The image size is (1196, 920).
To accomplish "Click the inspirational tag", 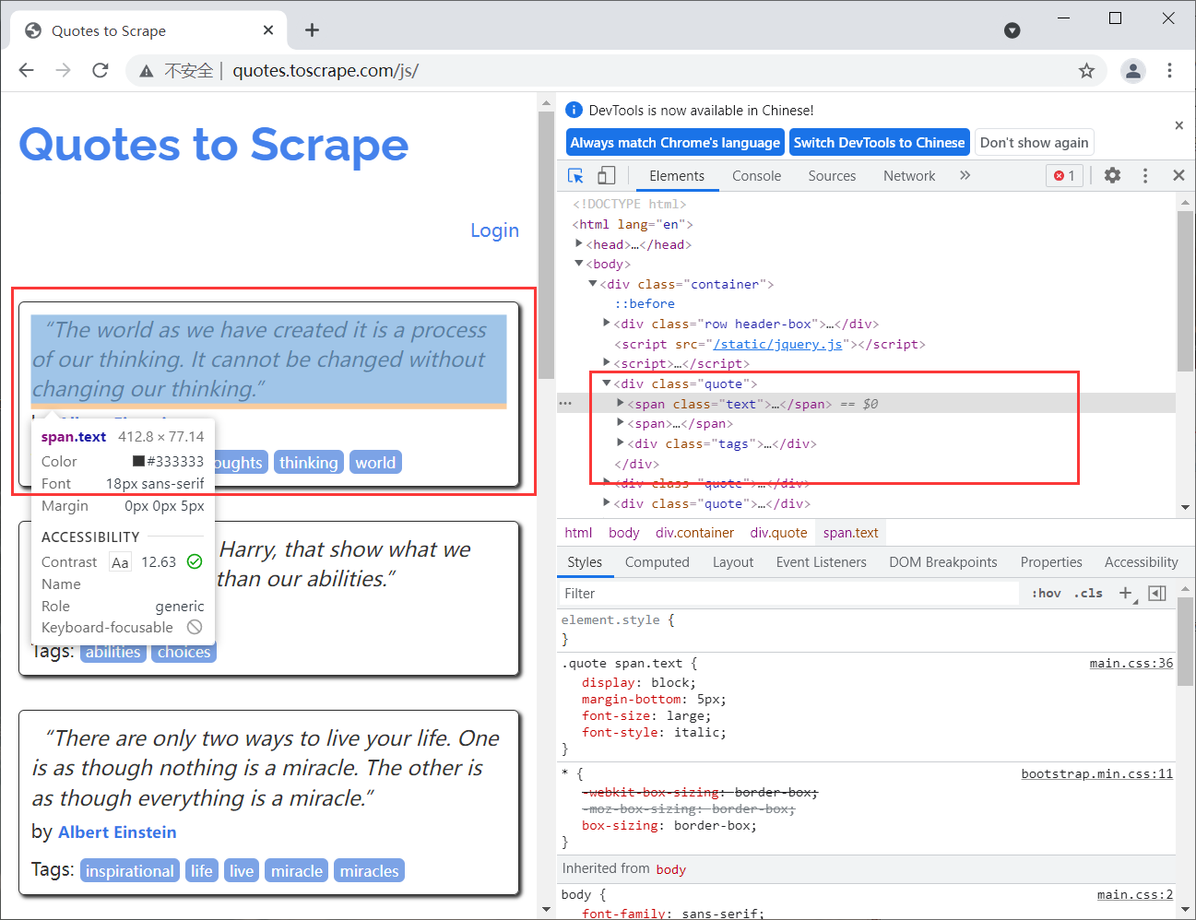I will (129, 871).
